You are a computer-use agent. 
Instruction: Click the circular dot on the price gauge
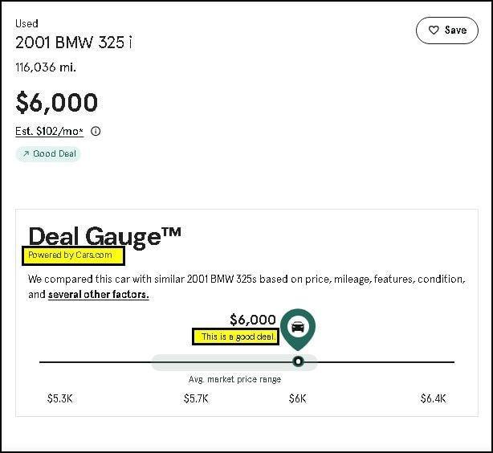299,361
